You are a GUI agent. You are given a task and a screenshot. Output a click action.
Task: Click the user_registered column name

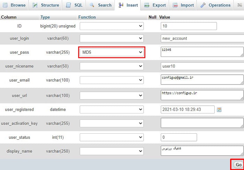pyautogui.click(x=19, y=110)
